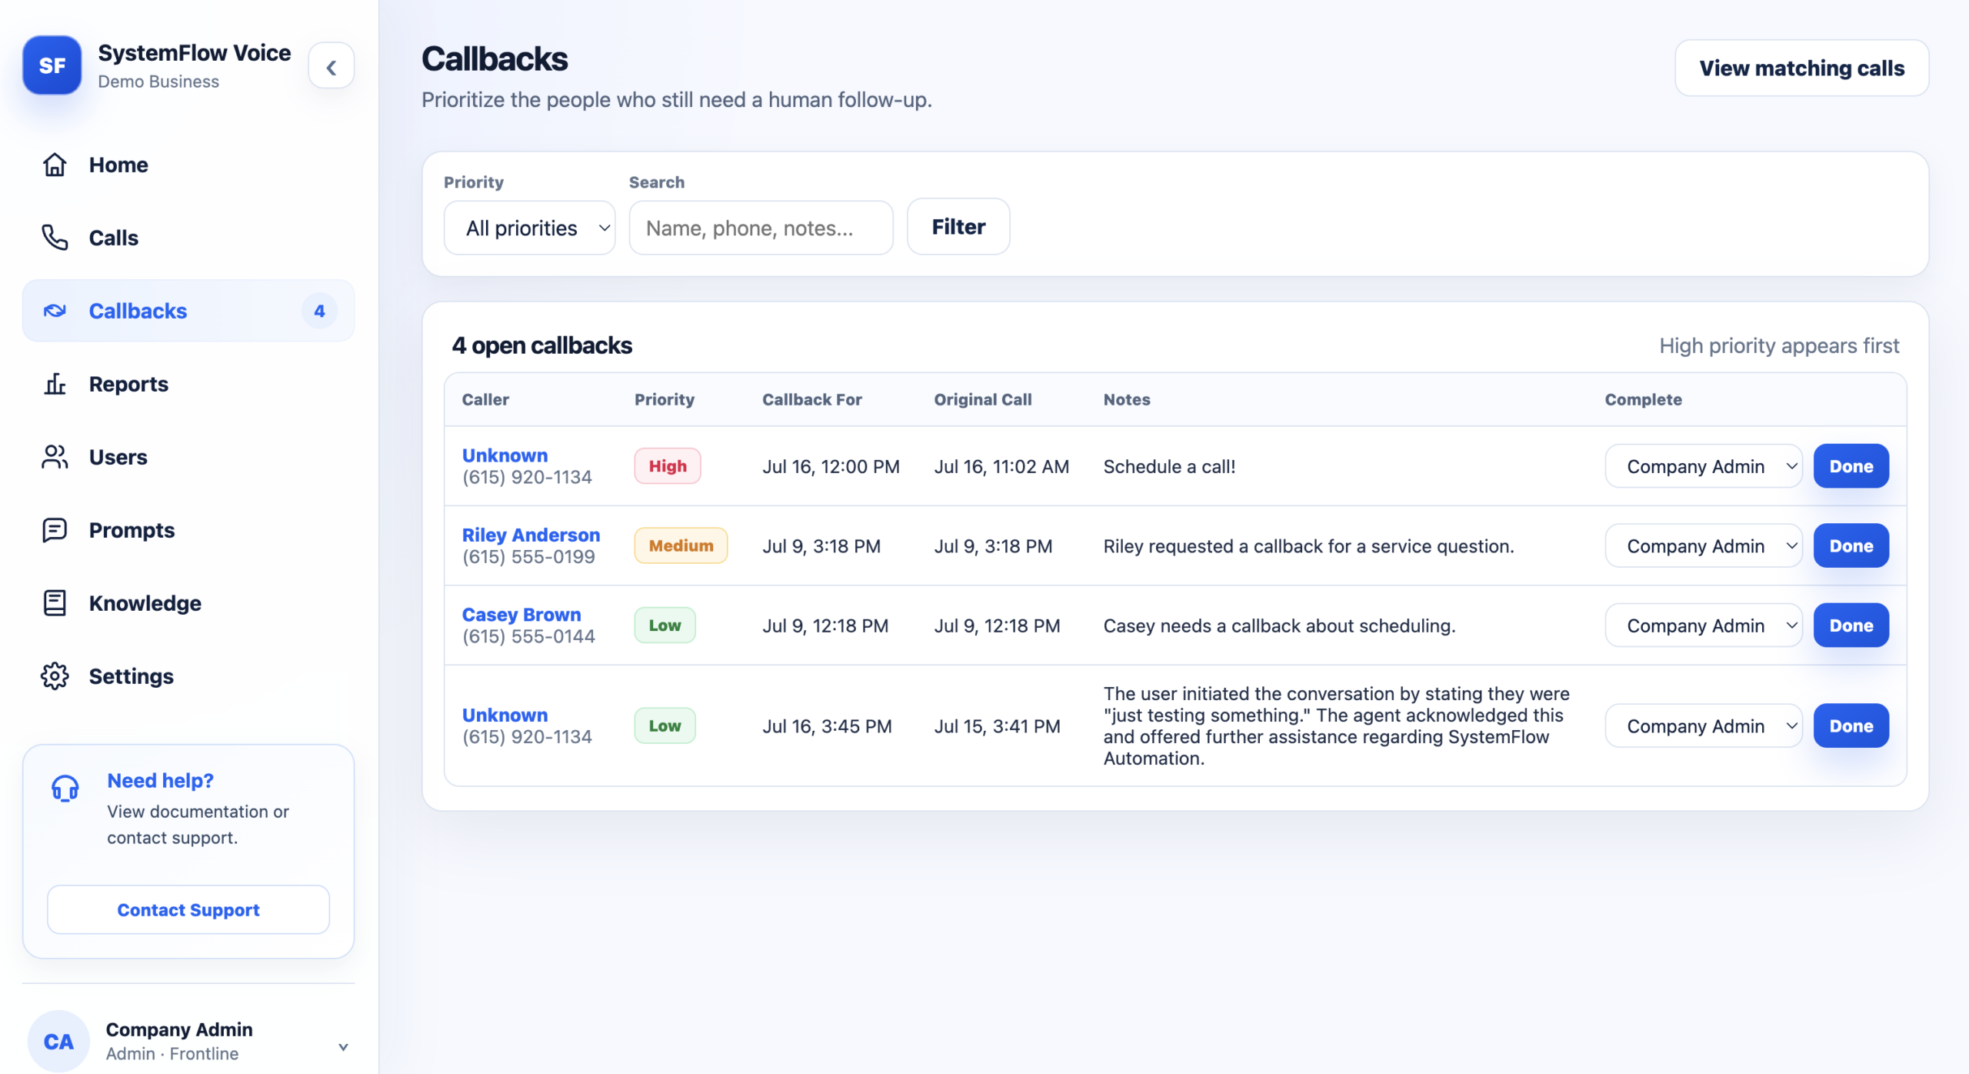The width and height of the screenshot is (1969, 1074).
Task: Click the High priority badge
Action: 667,466
